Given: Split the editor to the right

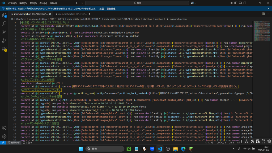Looking at the screenshot, I should [263, 14].
